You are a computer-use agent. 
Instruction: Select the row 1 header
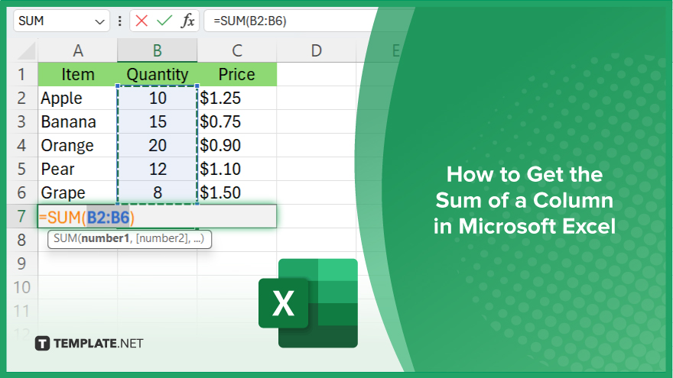(22, 75)
